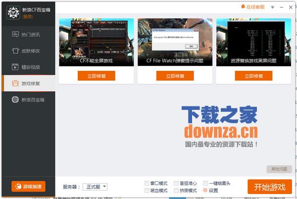Click the 新浪CF百宝箱 star logo icon
297x199 pixels.
click(13, 13)
